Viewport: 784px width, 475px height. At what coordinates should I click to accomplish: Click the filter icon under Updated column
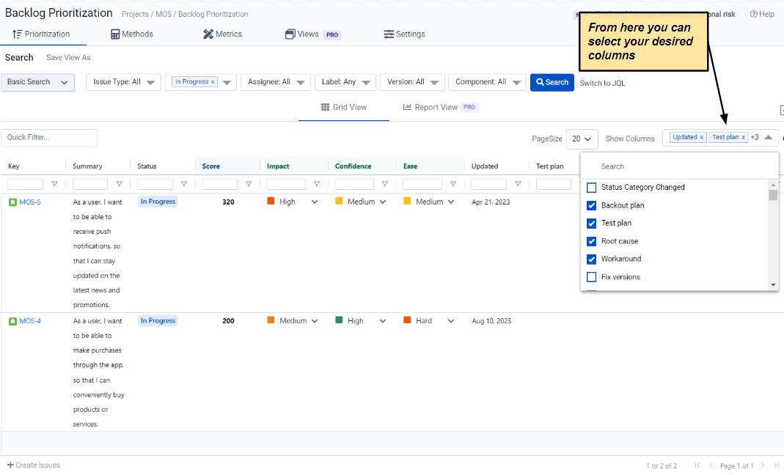point(518,185)
